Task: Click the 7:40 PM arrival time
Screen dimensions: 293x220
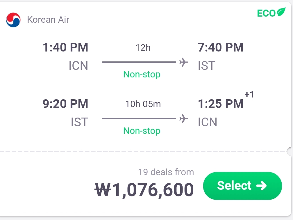Action: point(221,47)
